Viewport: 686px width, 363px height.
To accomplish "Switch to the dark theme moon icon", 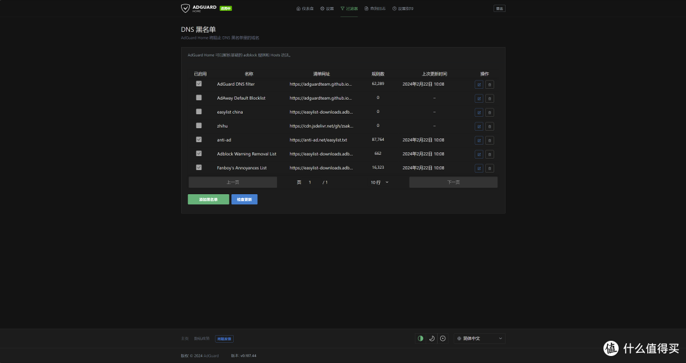I will [432, 338].
